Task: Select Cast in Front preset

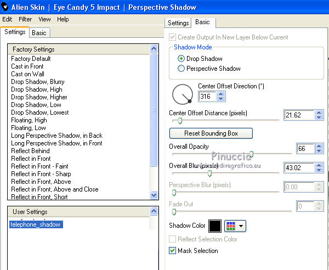Action: [x=27, y=66]
